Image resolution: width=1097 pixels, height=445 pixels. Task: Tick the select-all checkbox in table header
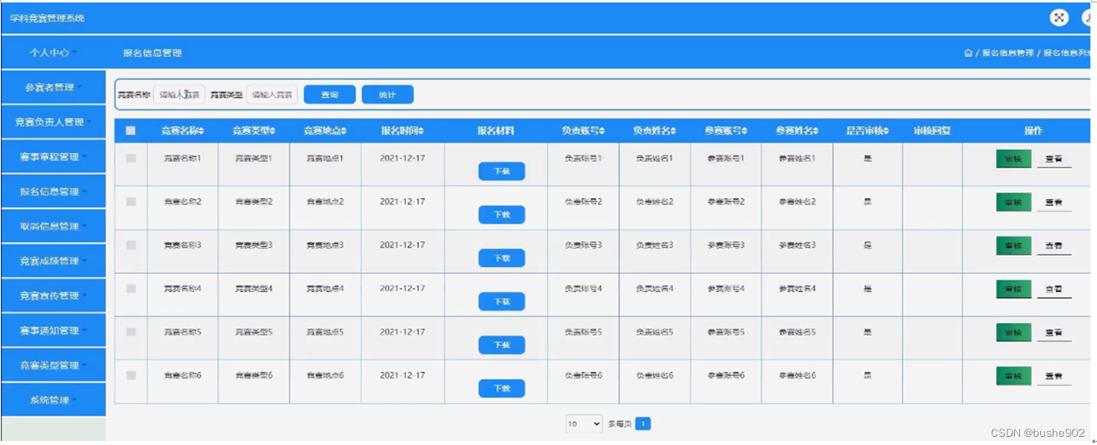coord(131,131)
